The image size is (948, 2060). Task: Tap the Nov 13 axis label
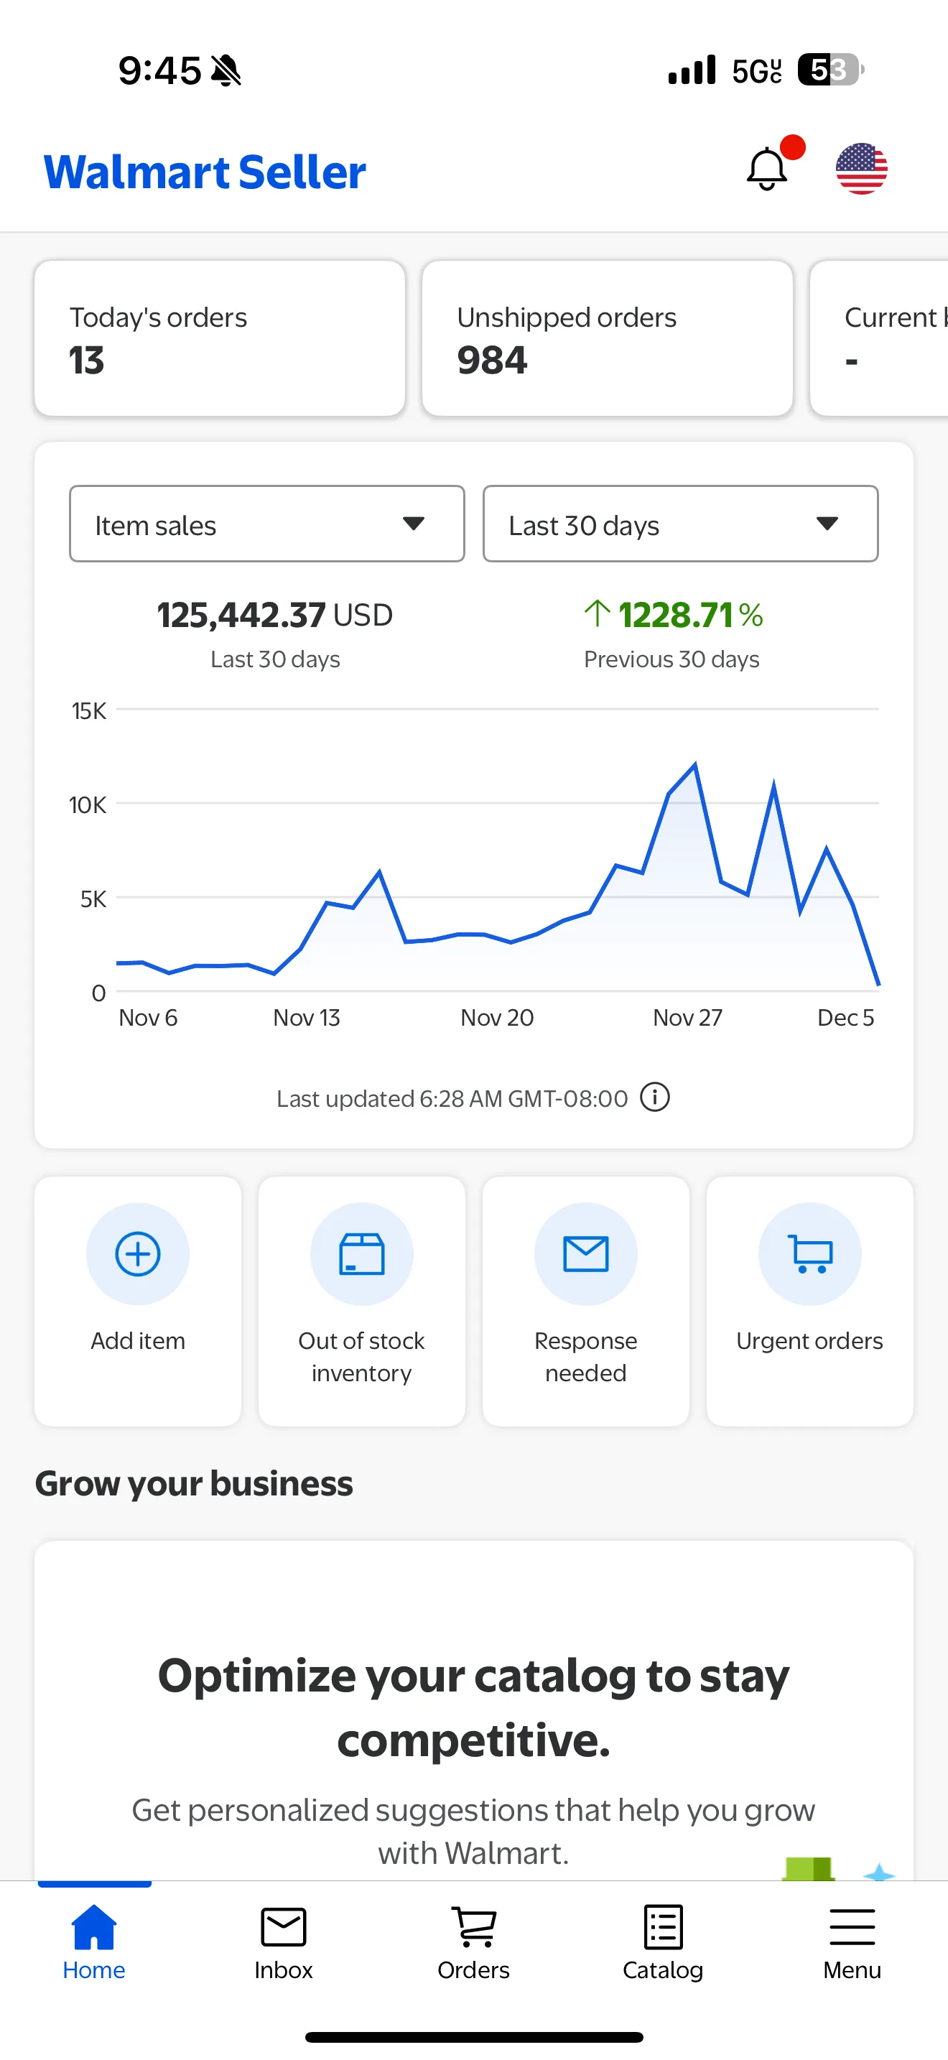(306, 1017)
